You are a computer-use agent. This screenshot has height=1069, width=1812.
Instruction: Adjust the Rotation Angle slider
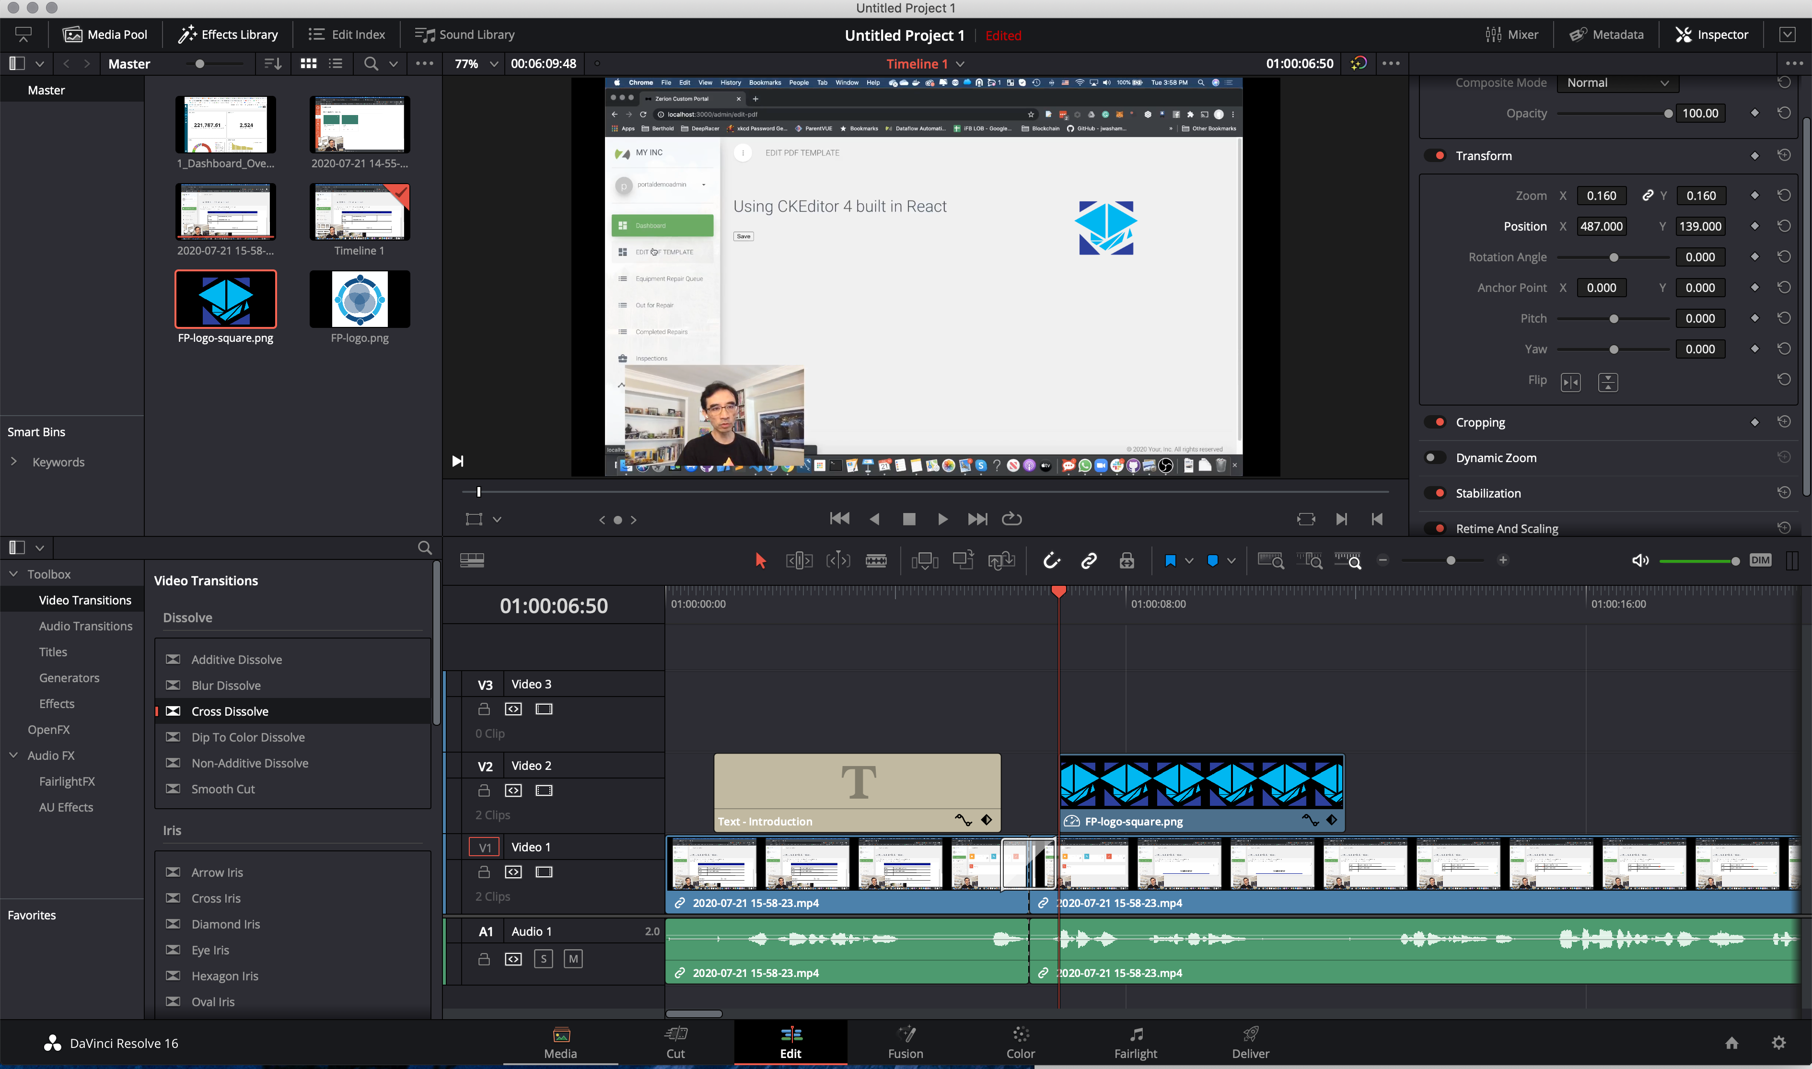pyautogui.click(x=1613, y=257)
